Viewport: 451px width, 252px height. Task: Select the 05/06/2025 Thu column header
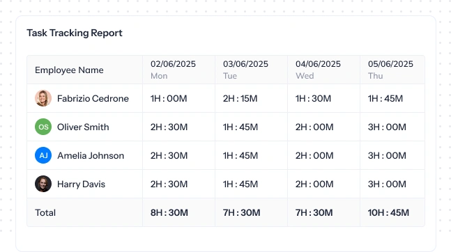390,70
